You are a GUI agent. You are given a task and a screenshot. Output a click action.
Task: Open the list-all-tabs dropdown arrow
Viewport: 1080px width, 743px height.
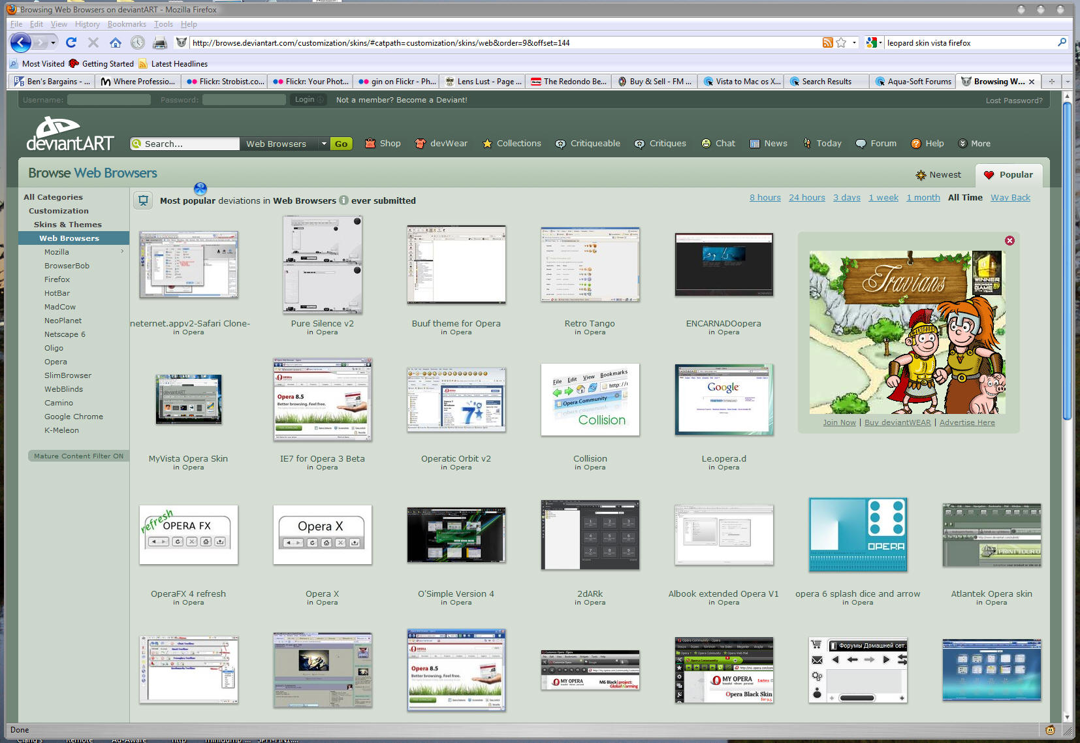(x=1068, y=82)
